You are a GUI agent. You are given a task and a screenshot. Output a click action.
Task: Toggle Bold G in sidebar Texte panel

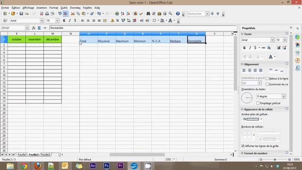tap(244, 48)
